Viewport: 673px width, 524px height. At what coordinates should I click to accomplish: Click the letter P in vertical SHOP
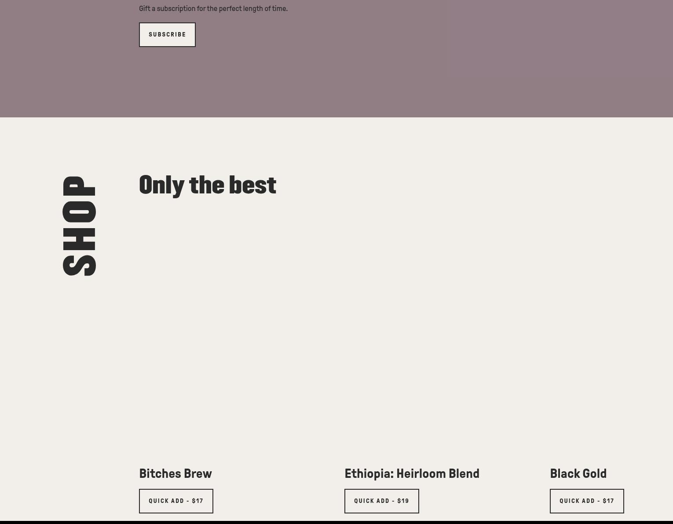pos(79,186)
